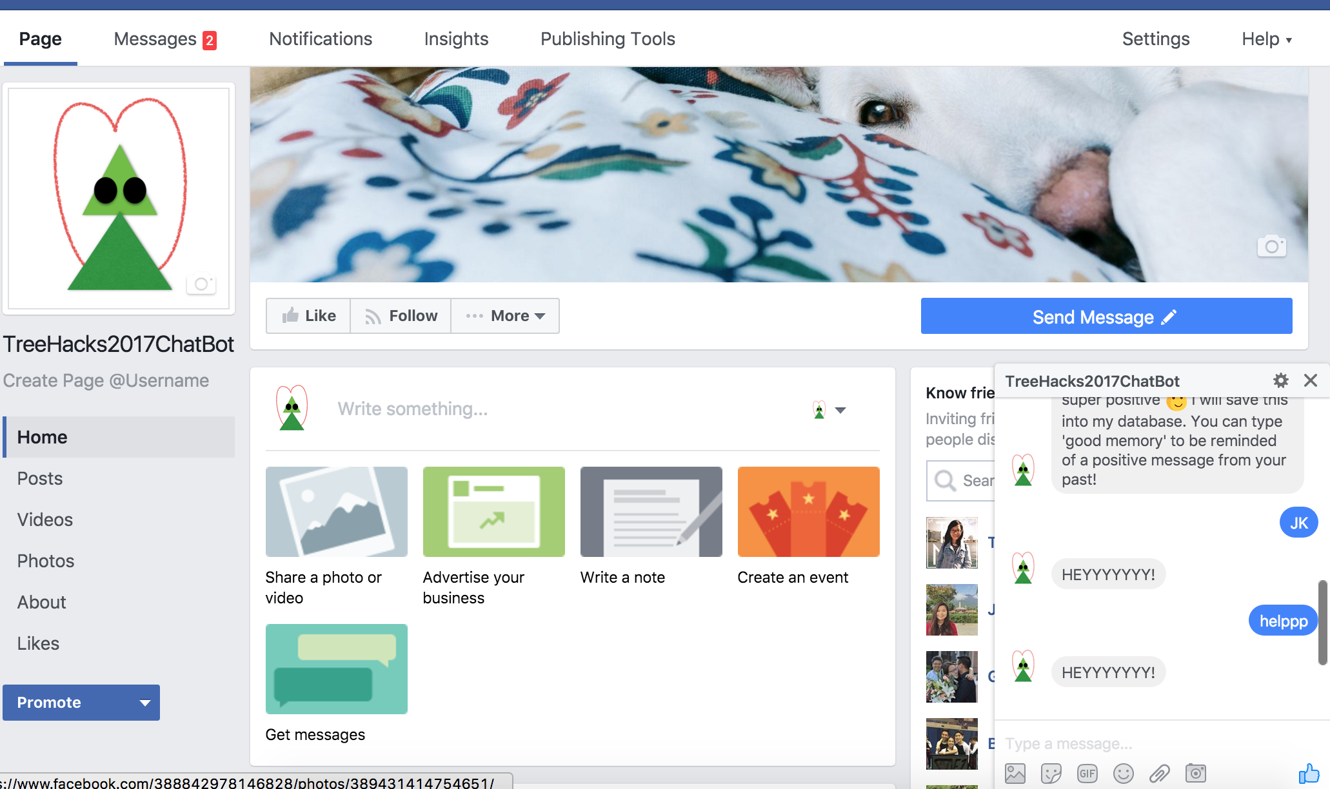Click the chat window scrollbar
This screenshot has height=789, width=1330.
(x=1323, y=622)
